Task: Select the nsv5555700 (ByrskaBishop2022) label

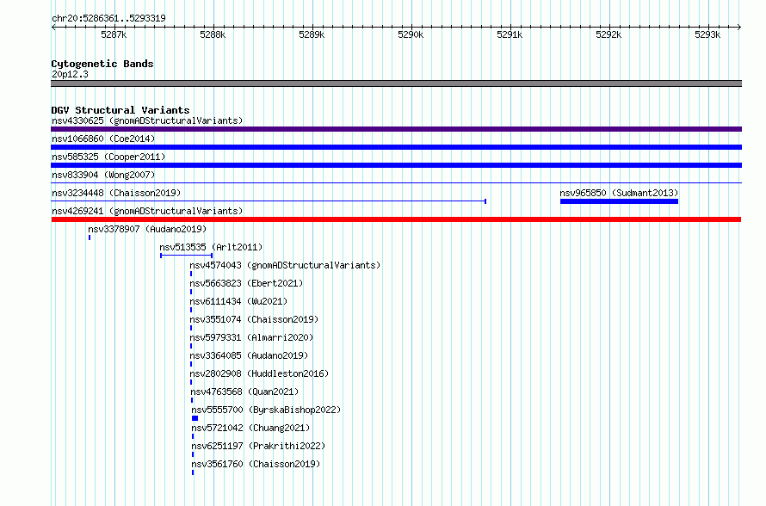Action: pyautogui.click(x=266, y=410)
